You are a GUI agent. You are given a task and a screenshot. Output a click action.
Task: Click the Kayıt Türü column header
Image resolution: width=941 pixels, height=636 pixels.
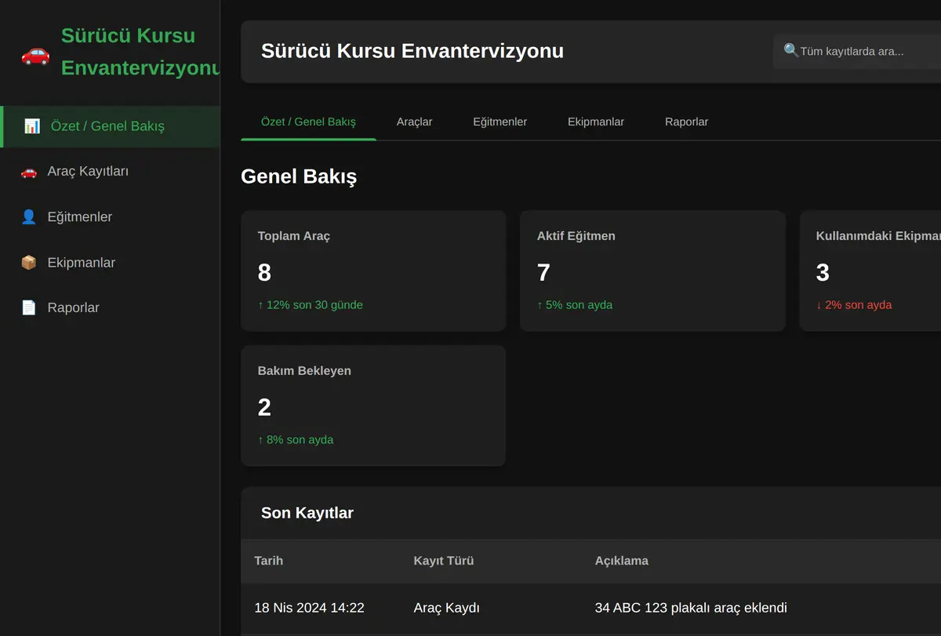444,561
